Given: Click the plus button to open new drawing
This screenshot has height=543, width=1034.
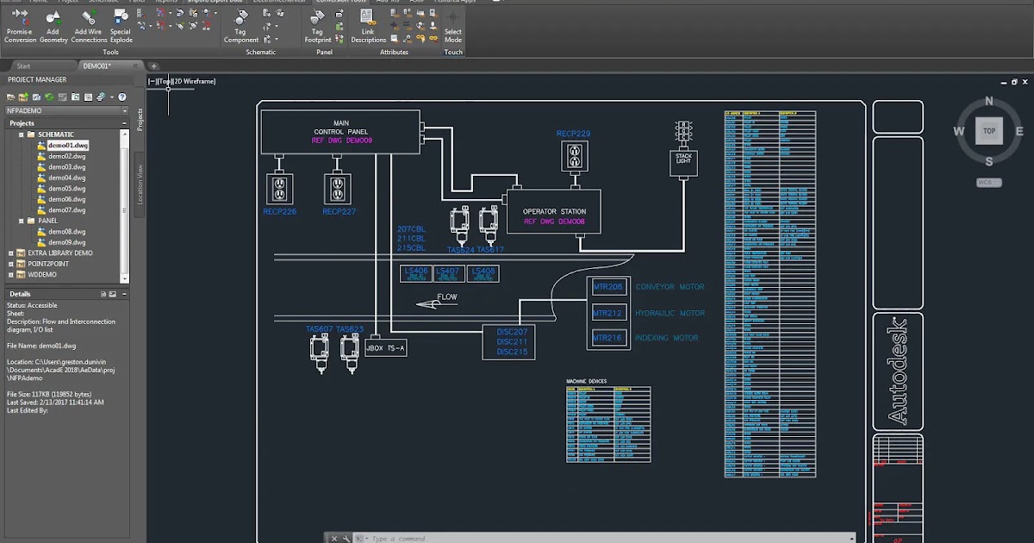Looking at the screenshot, I should point(153,66).
